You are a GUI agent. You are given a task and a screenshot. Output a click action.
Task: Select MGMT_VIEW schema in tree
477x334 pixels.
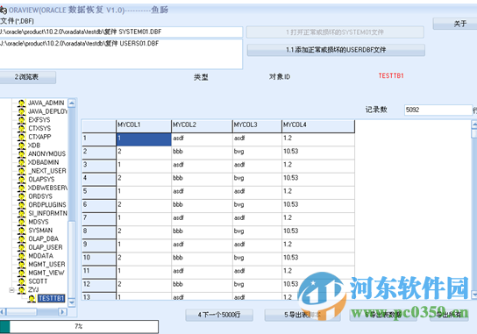click(x=46, y=273)
